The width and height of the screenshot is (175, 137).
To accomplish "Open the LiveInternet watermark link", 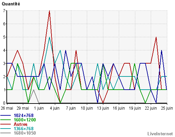I will pyautogui.click(x=160, y=134).
